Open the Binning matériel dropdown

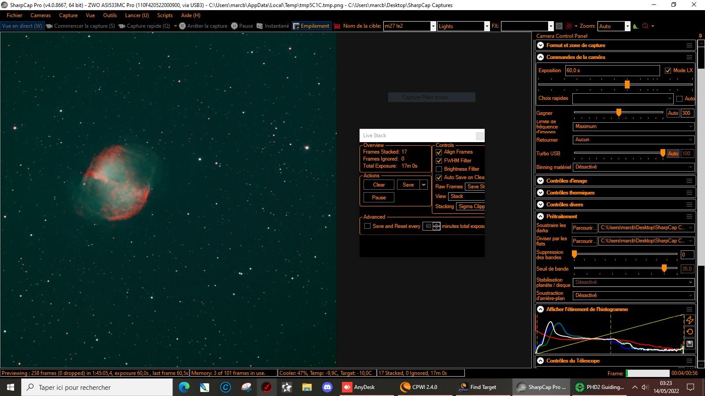[633, 167]
